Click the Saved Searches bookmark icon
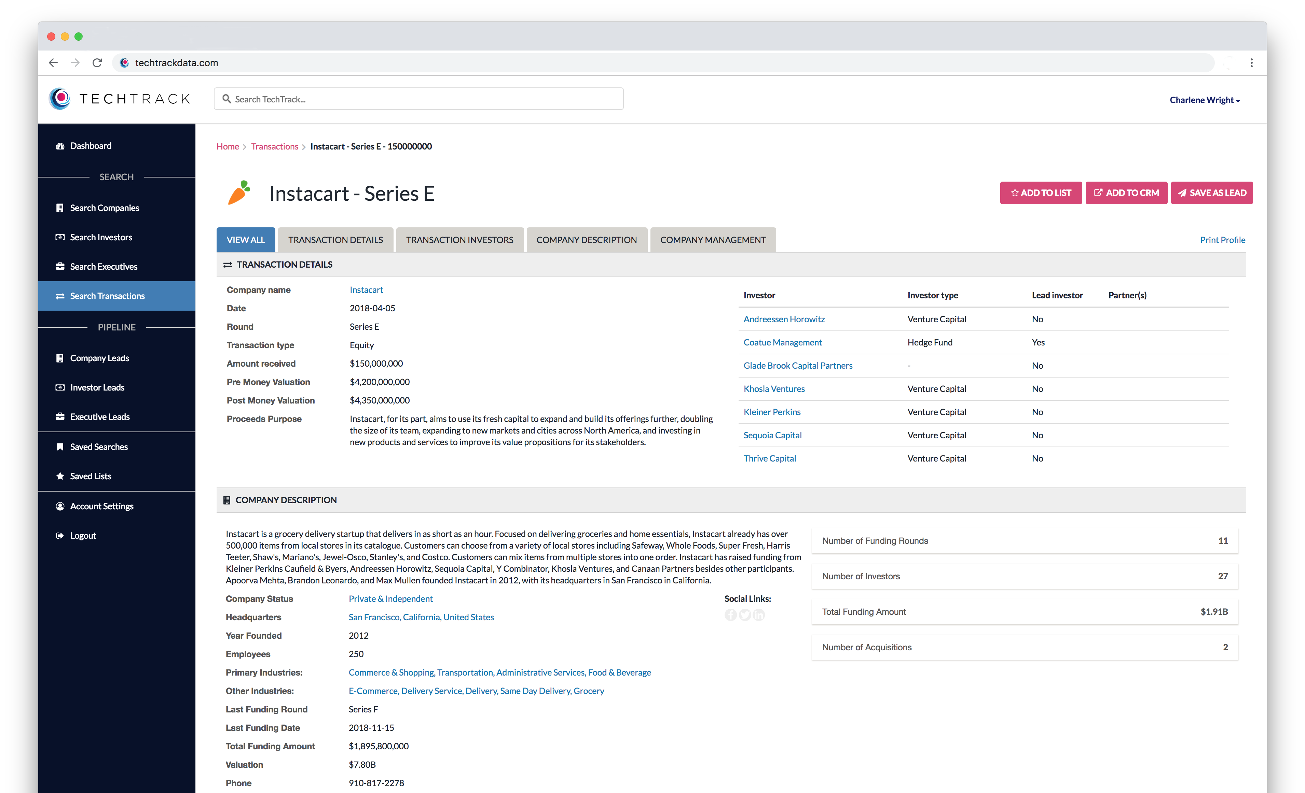The image size is (1305, 793). point(60,447)
